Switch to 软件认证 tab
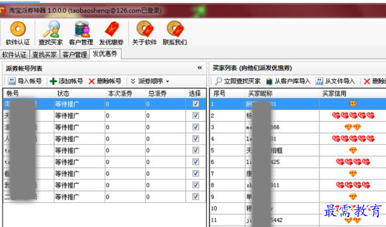This screenshot has width=386, height=227. click(14, 54)
